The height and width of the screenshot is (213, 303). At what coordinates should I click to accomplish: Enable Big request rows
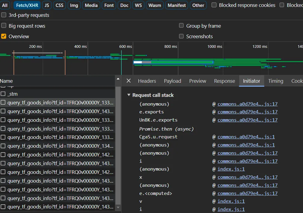pyautogui.click(x=4, y=26)
